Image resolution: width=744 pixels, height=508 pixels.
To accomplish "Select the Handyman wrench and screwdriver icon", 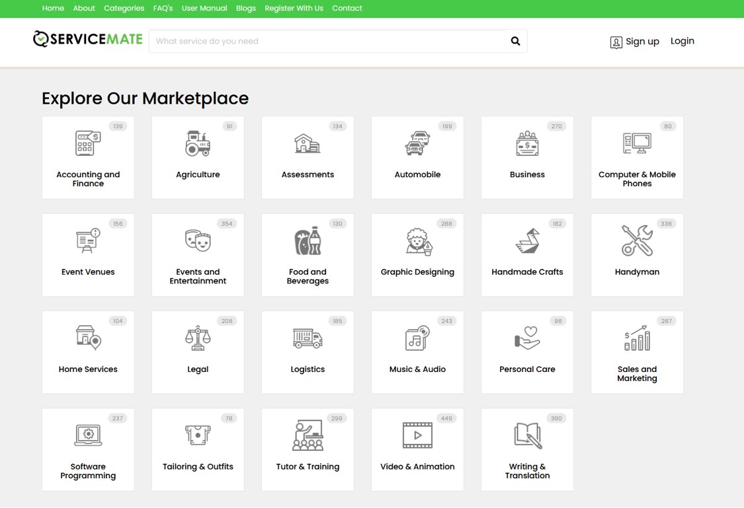I will [637, 240].
